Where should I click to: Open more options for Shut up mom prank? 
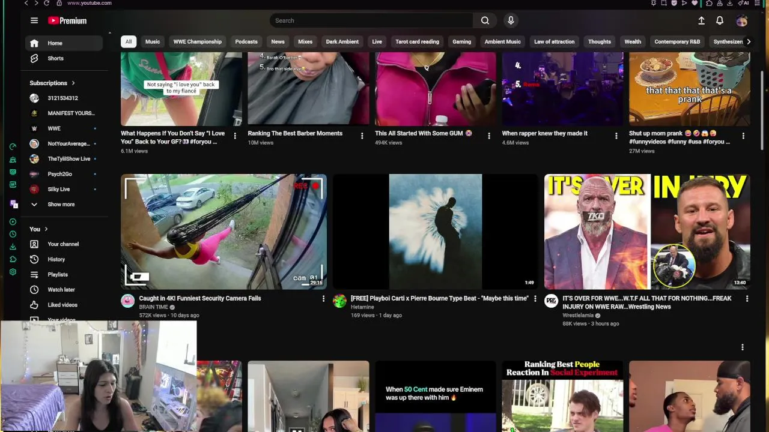click(x=743, y=136)
